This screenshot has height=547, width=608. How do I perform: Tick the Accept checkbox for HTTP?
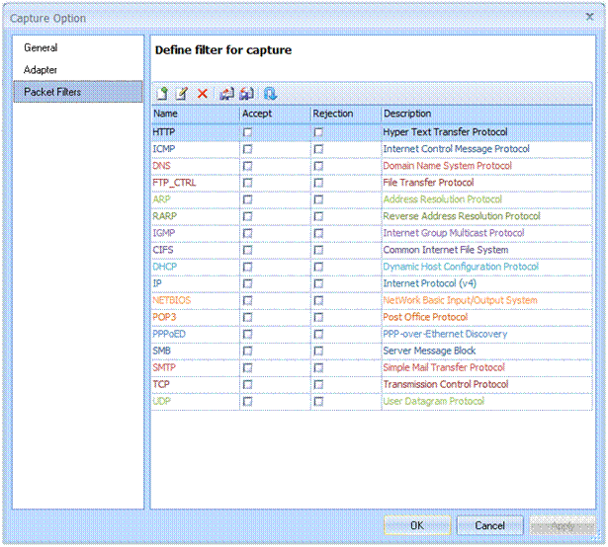click(x=247, y=132)
